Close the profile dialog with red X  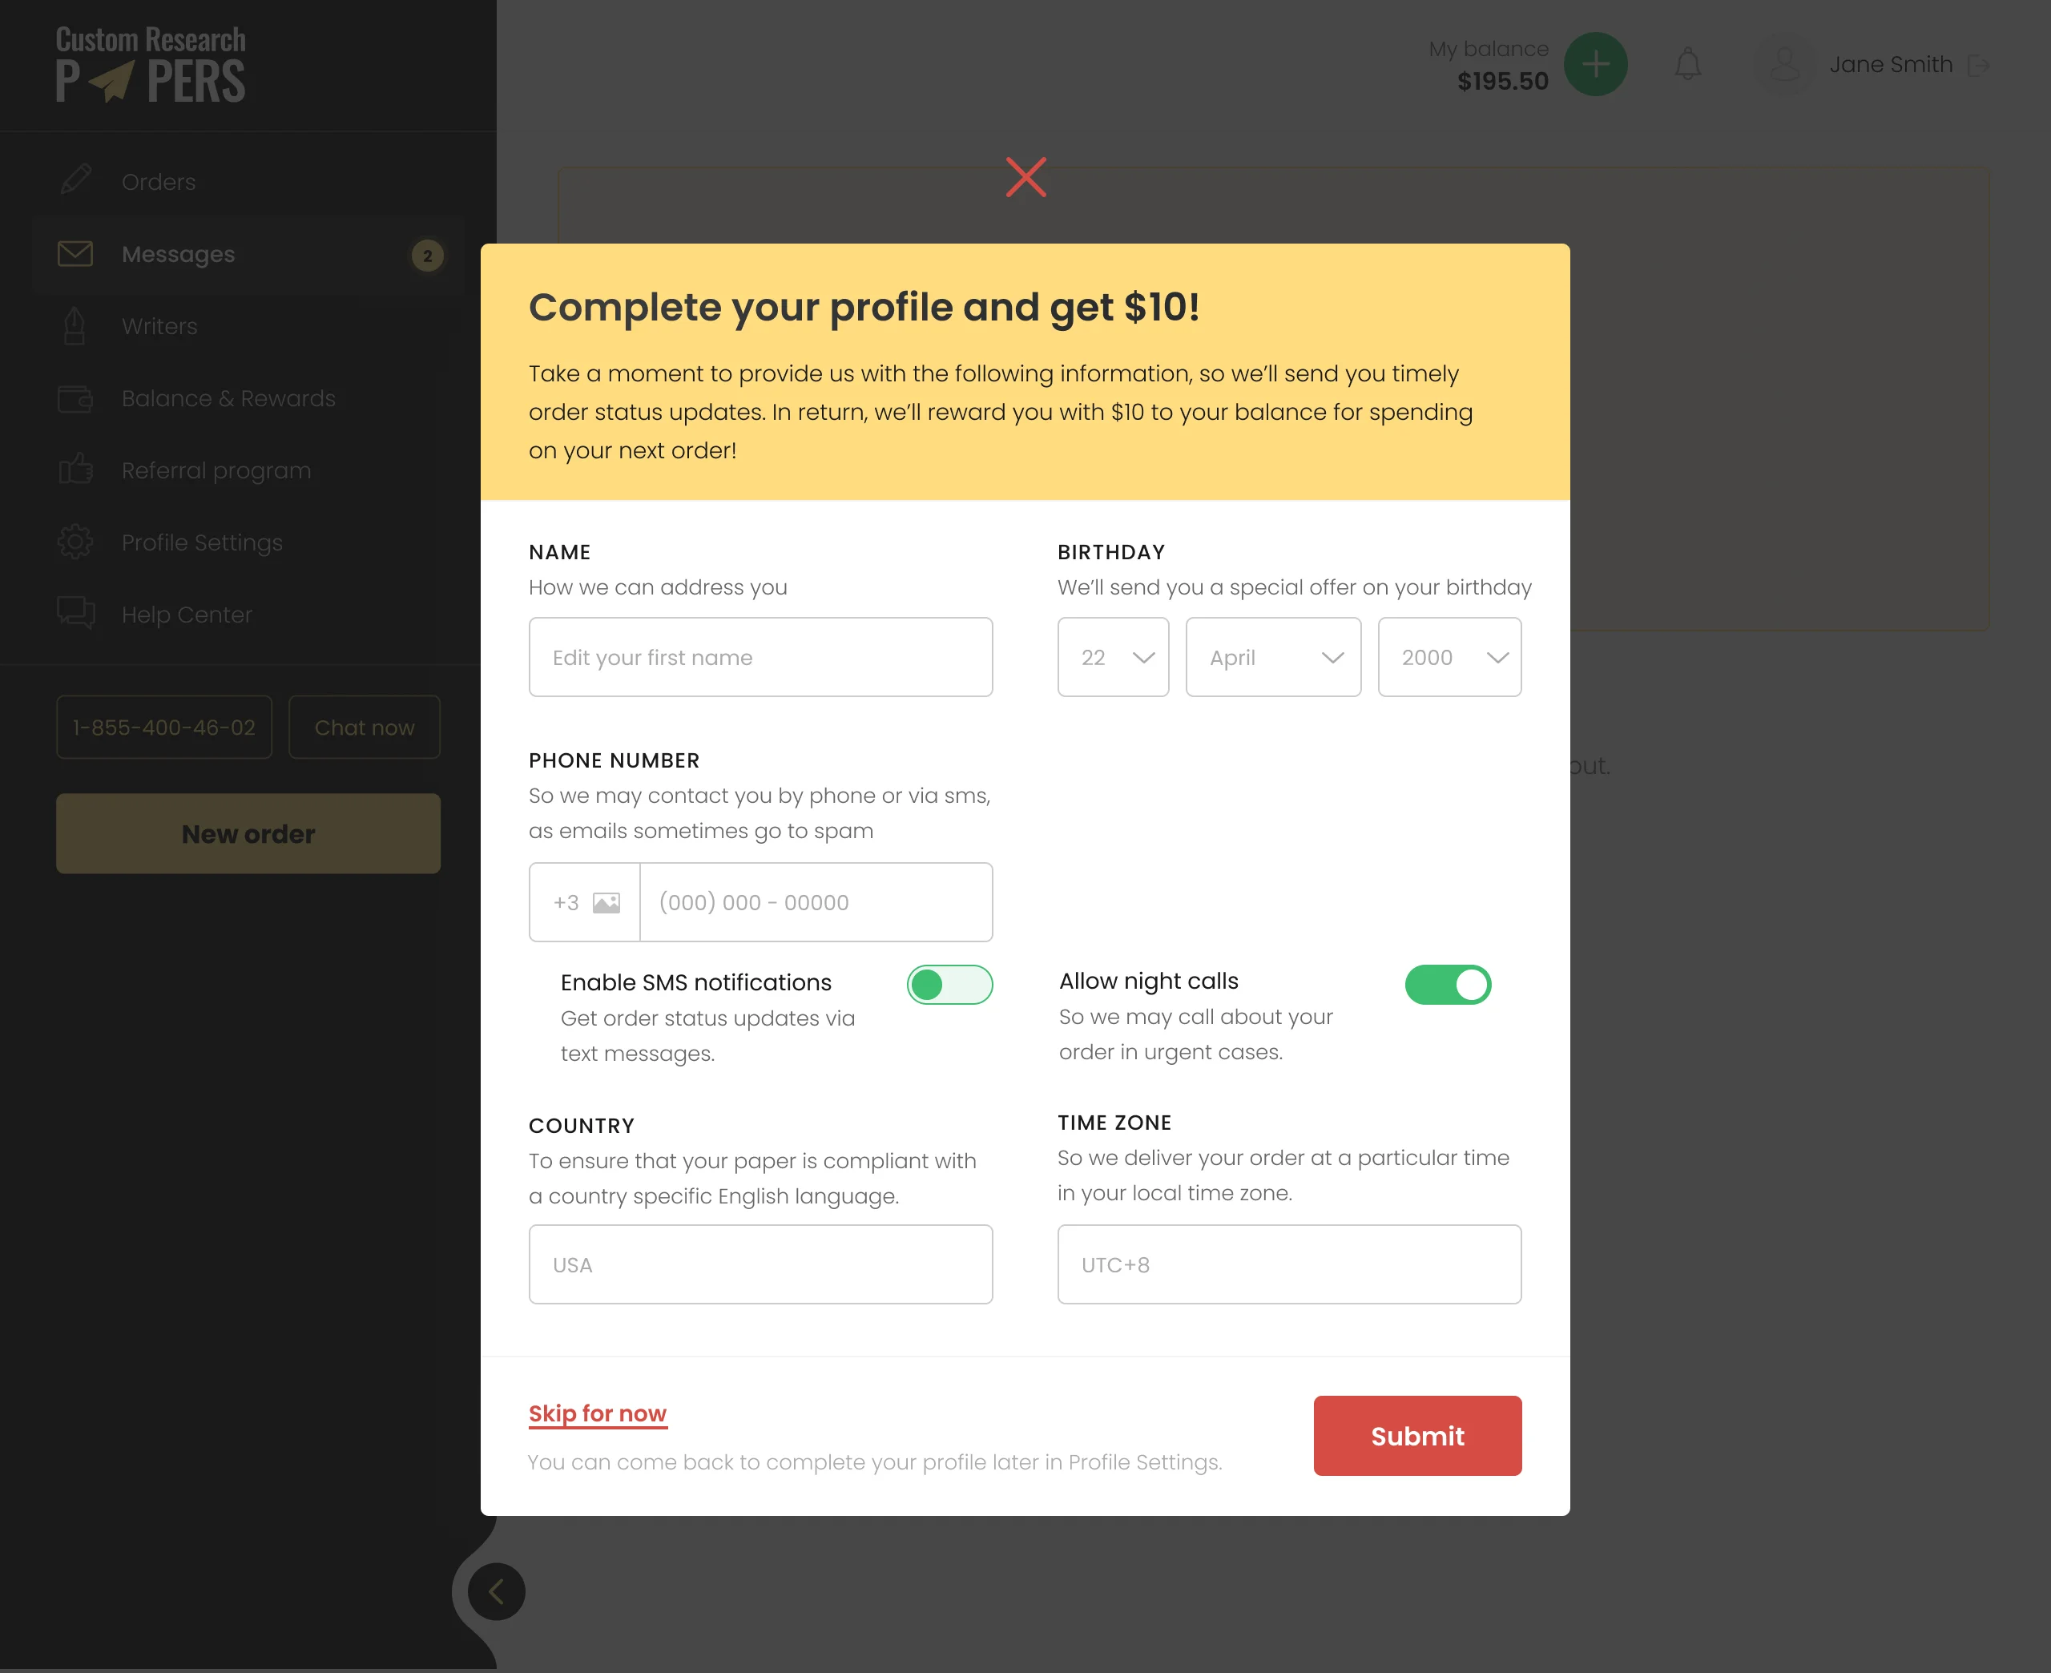(1025, 177)
